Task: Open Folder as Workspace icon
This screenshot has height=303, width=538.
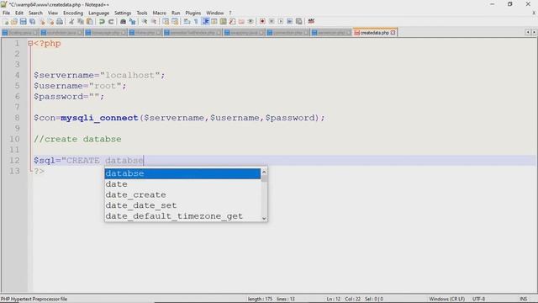Action: point(241,22)
